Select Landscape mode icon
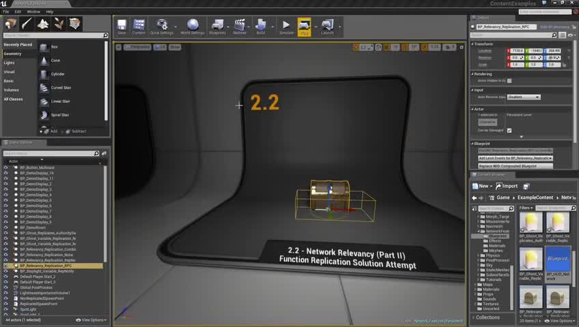The width and height of the screenshot is (579, 327). pos(43,24)
